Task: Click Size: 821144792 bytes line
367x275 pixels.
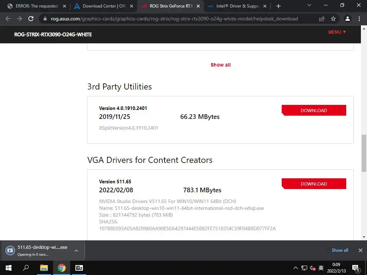Action: [x=136, y=215]
